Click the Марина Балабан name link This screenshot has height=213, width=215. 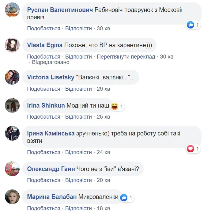click(x=52, y=197)
